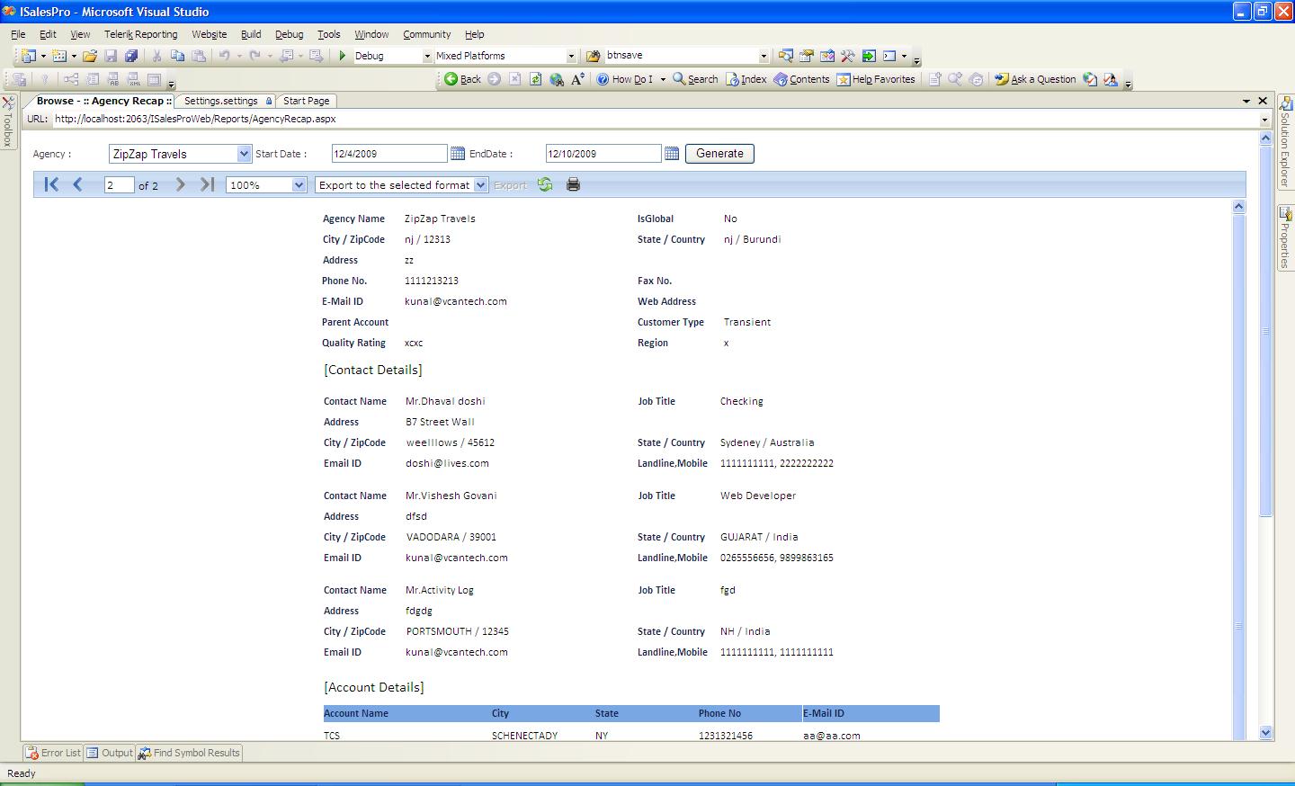Open the Toolbox hammer-and-wrench icon
Viewport: 1295px width, 786px height.
(x=848, y=56)
